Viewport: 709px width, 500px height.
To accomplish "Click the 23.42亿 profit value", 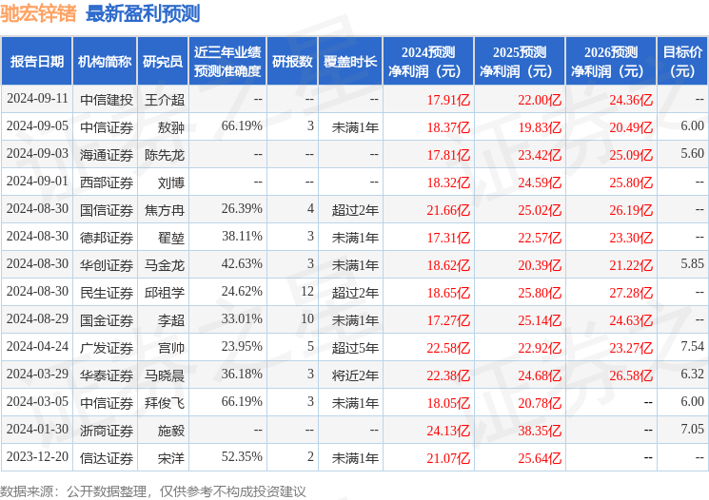I will [x=540, y=155].
